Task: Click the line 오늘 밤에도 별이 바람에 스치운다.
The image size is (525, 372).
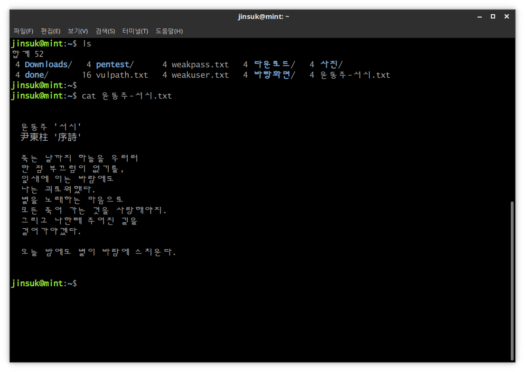Action: click(x=98, y=252)
